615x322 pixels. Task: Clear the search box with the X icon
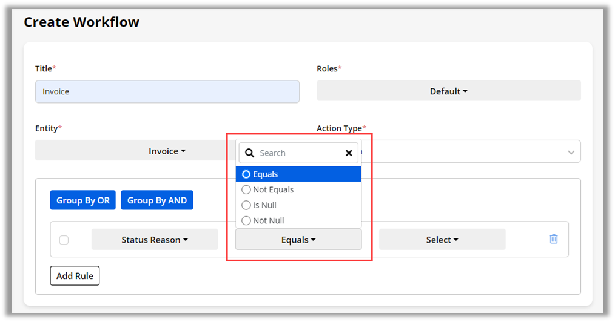click(x=349, y=153)
